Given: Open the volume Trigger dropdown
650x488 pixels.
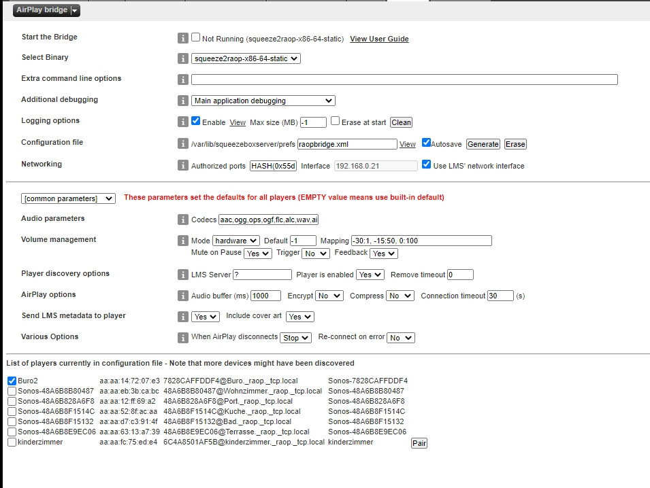Looking at the screenshot, I should pos(316,254).
